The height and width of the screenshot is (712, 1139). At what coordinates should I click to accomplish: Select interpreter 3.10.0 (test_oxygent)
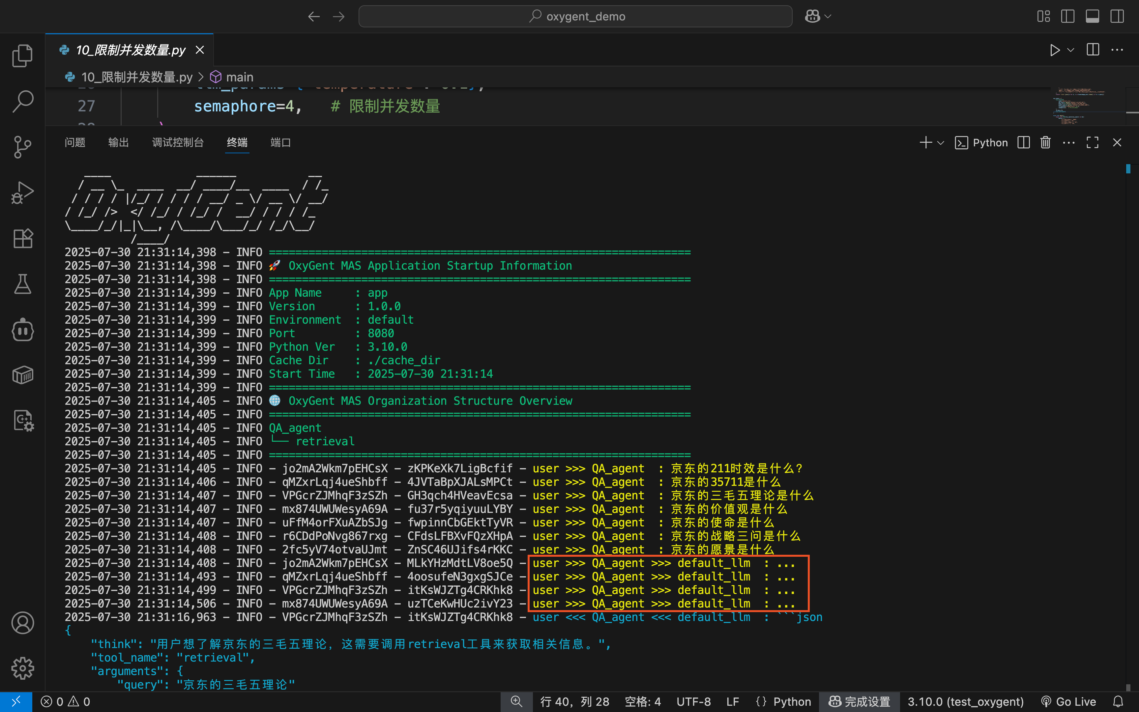[x=965, y=702]
